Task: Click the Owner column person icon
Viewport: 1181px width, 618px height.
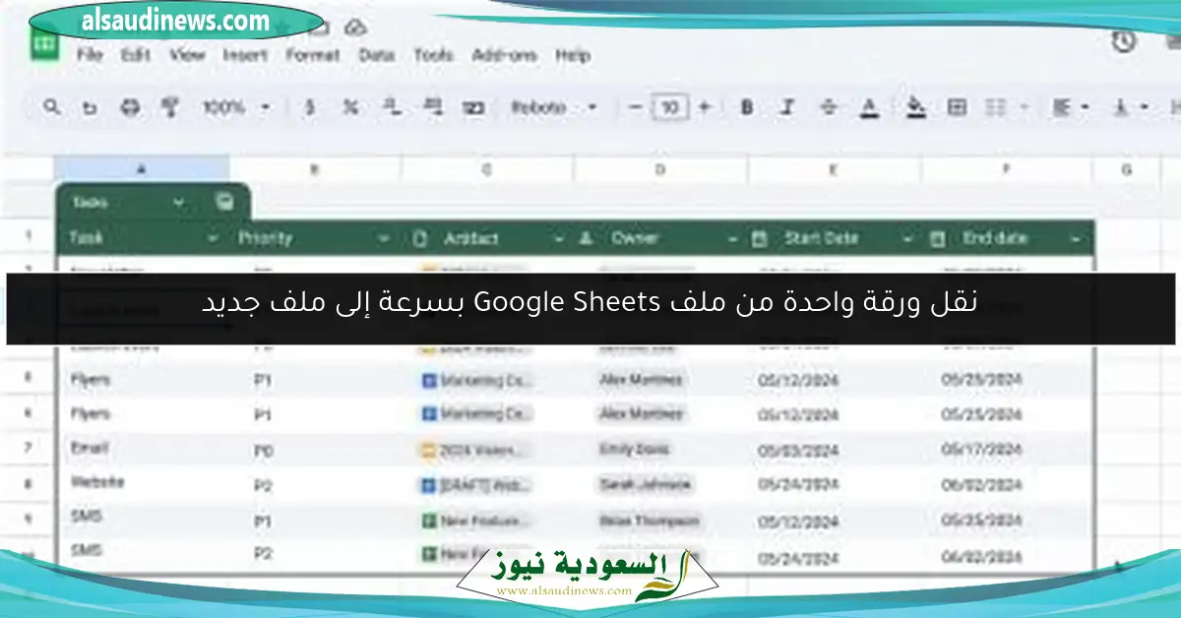Action: pyautogui.click(x=587, y=238)
